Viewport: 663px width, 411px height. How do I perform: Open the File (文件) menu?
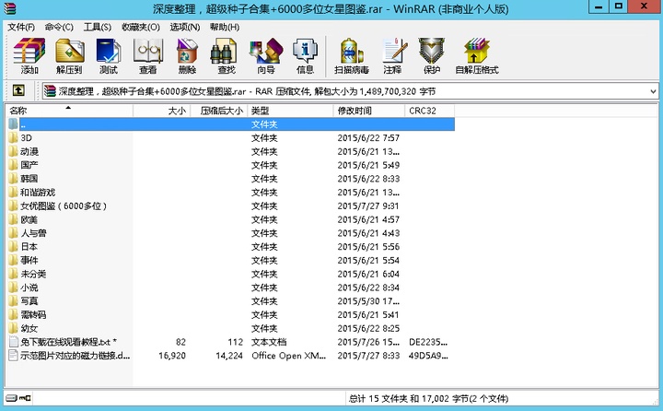click(x=21, y=27)
